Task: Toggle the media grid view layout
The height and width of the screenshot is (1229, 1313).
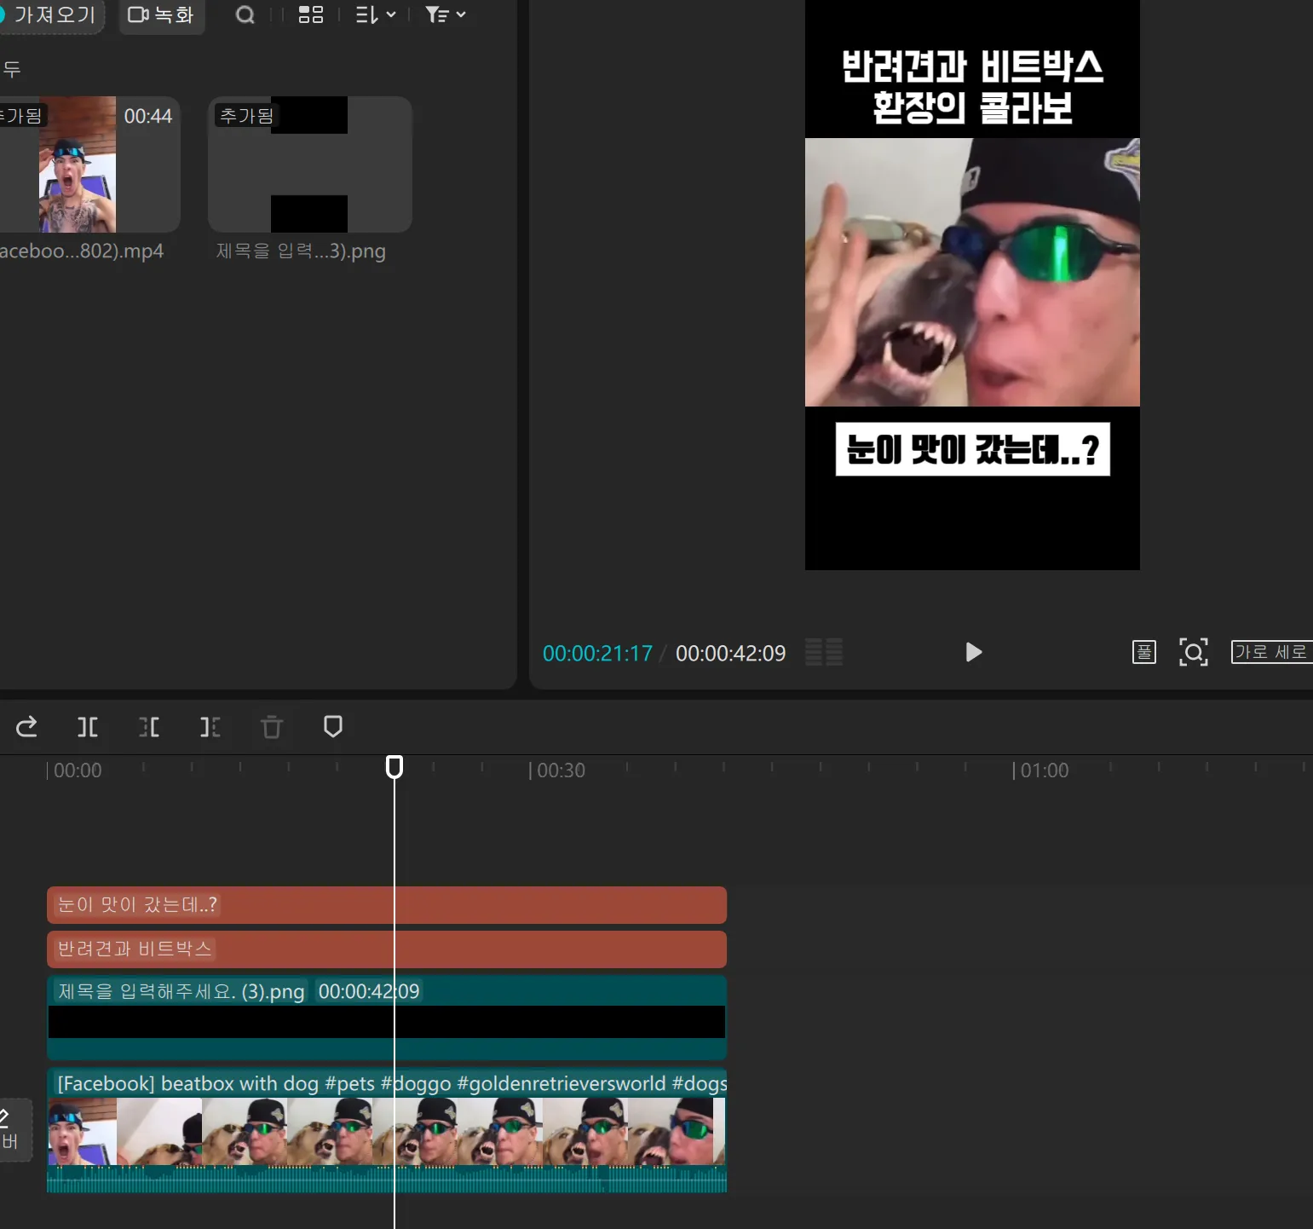Action: (311, 15)
